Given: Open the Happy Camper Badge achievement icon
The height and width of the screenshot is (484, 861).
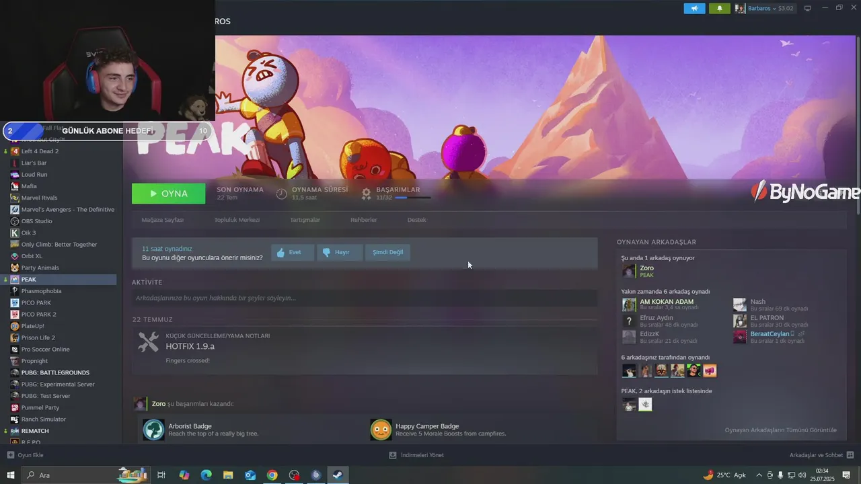Looking at the screenshot, I should [x=381, y=430].
